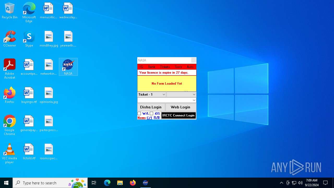The height and width of the screenshot is (188, 334).
Task: Enable the iOS checkbox
Action: click(152, 114)
